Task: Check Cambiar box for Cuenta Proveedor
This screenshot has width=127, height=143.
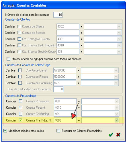Action: [x=21, y=101]
